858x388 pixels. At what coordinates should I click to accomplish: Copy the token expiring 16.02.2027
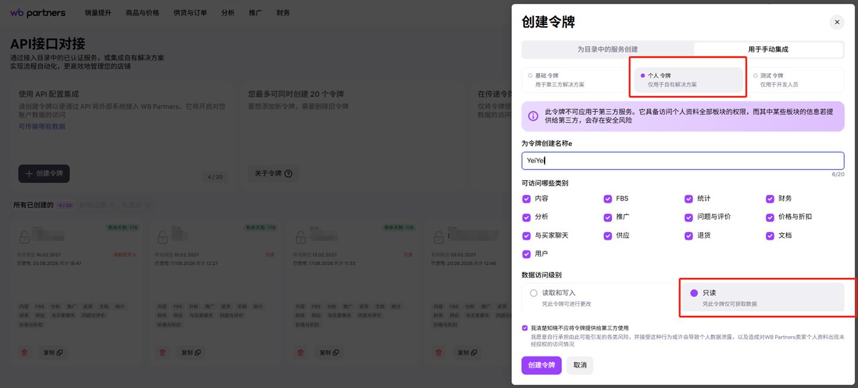coord(52,352)
